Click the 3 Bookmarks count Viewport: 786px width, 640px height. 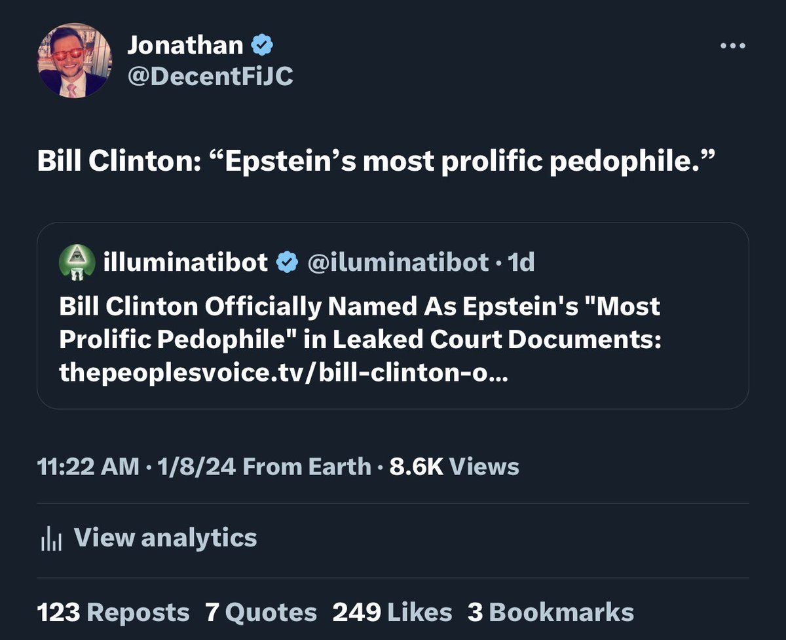pos(550,612)
